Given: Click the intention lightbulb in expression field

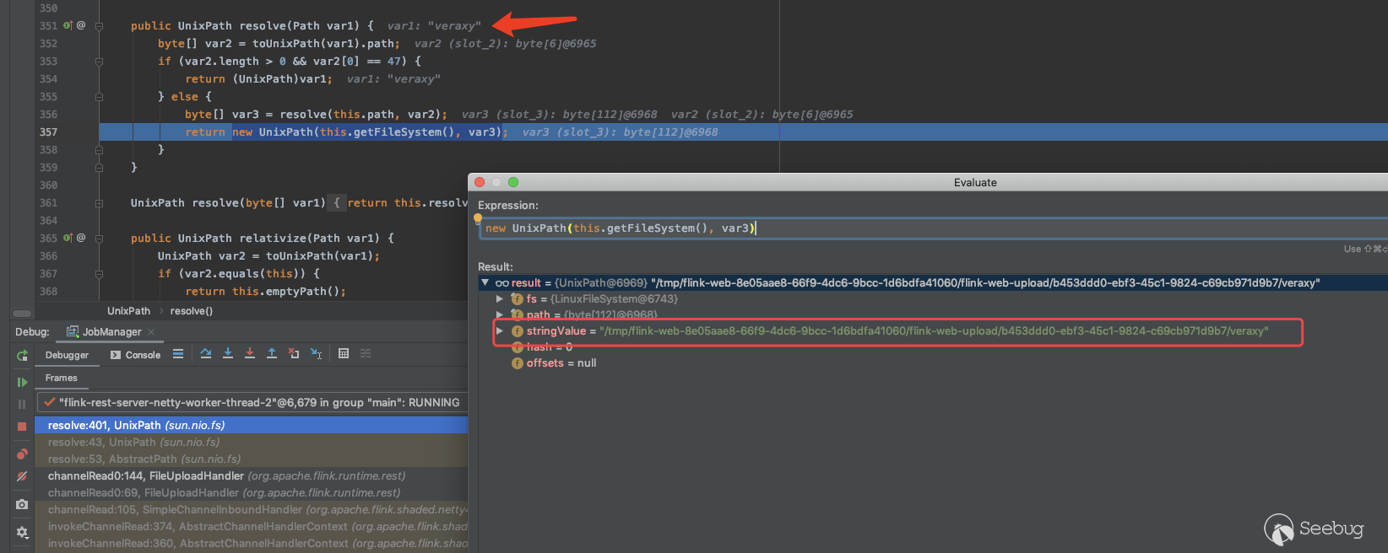Looking at the screenshot, I should coord(478,219).
